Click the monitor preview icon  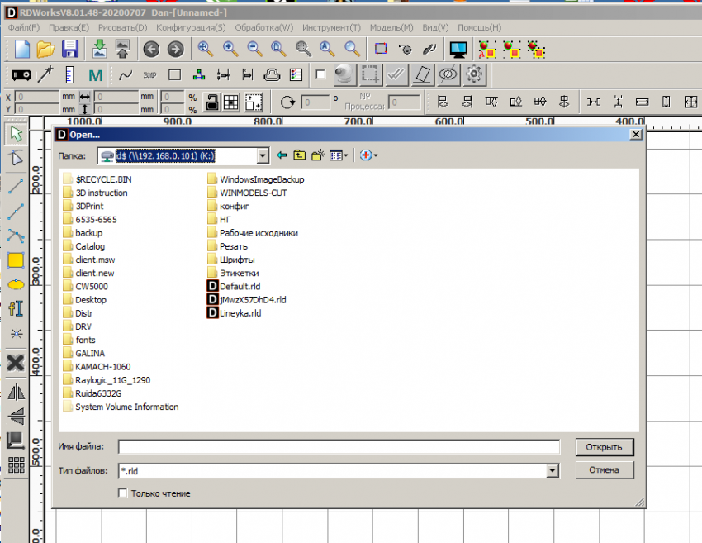click(458, 49)
